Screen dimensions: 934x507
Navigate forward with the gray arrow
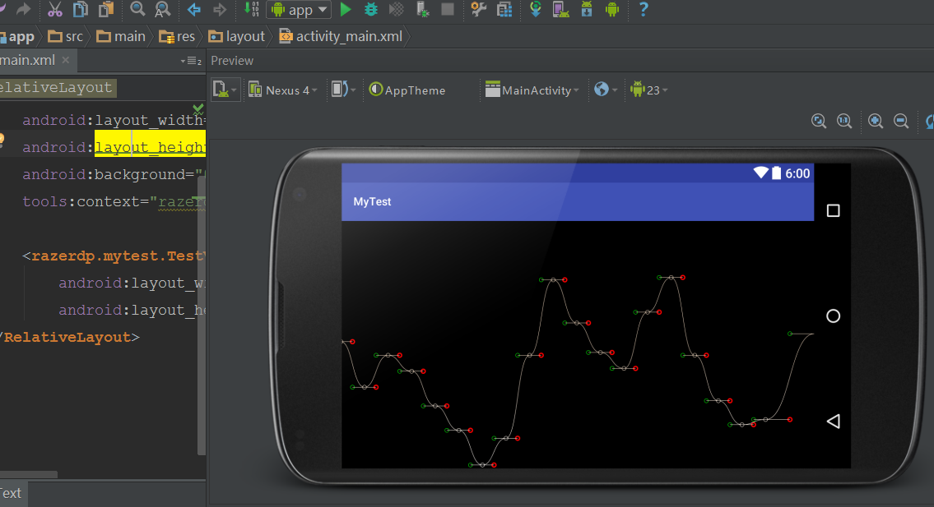220,10
